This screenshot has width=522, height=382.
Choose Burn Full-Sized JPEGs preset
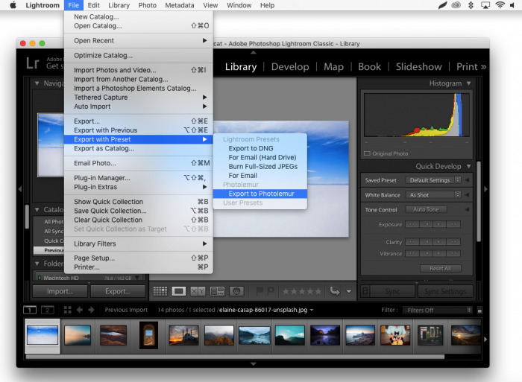[x=260, y=166]
